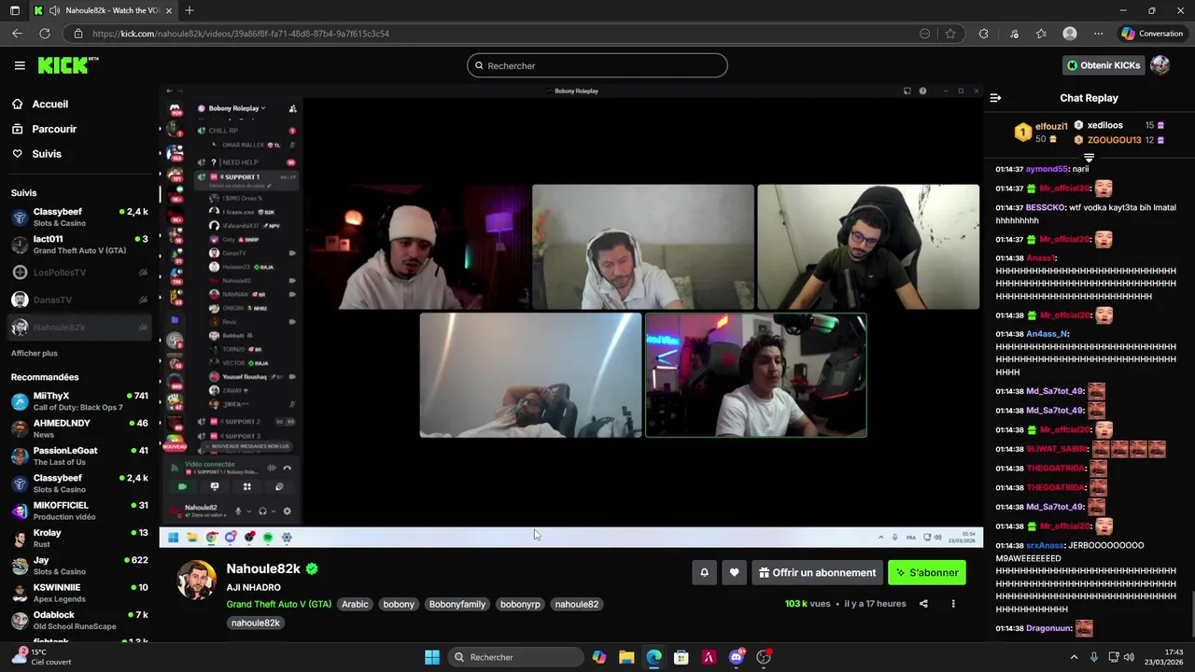Click the Obtenir KICKs button
Screen dimensions: 1195x672
pos(1104,65)
